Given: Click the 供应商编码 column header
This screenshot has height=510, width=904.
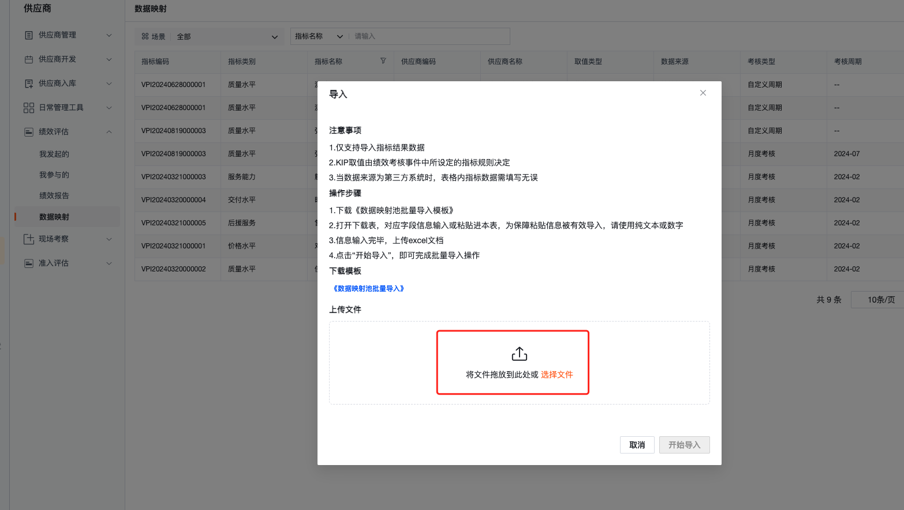Looking at the screenshot, I should point(419,62).
